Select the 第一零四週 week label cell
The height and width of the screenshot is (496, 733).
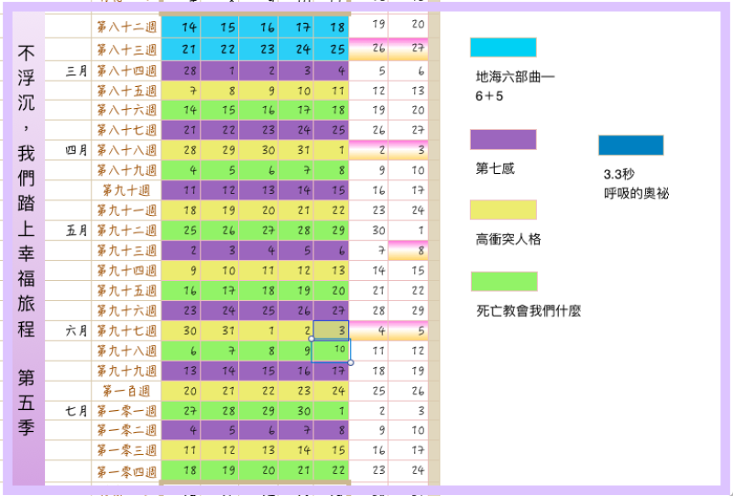(x=126, y=470)
